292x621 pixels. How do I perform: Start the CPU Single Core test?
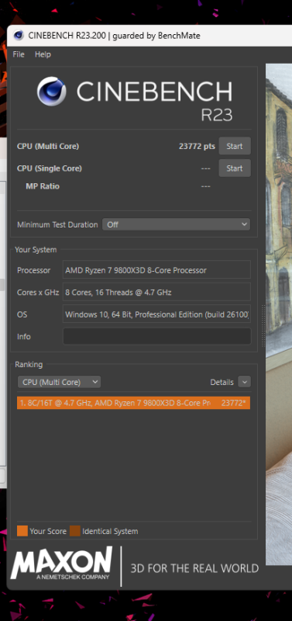point(235,168)
